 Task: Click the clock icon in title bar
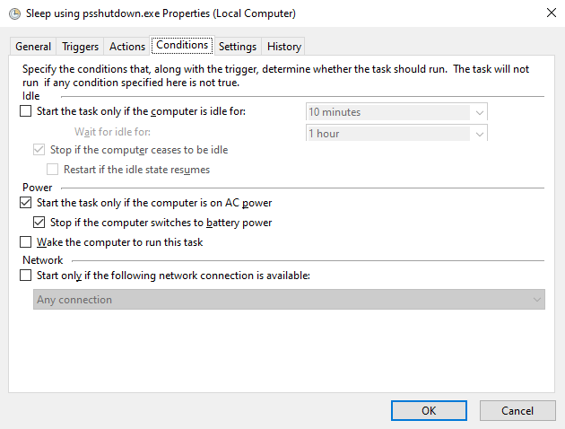(x=9, y=13)
